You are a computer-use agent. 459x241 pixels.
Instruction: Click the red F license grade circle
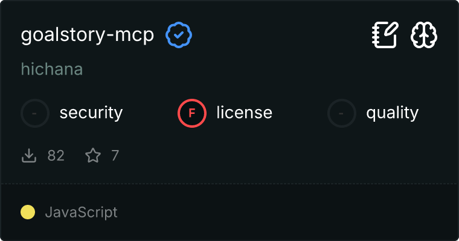(x=192, y=113)
